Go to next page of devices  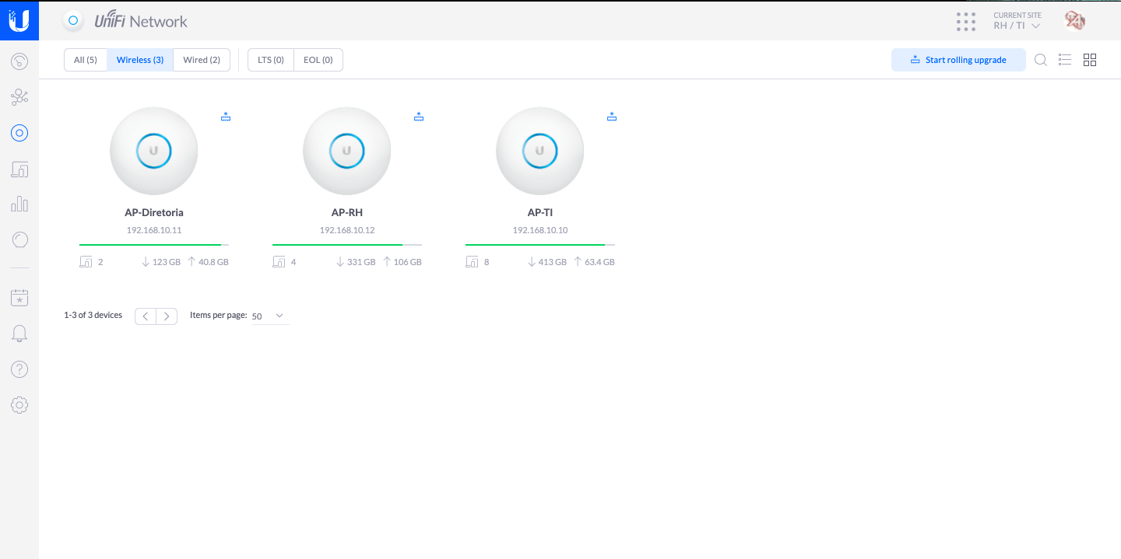click(167, 316)
